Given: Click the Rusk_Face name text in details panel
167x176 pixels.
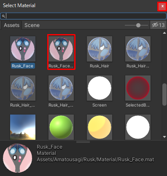Looking at the screenshot, I should point(49,147).
